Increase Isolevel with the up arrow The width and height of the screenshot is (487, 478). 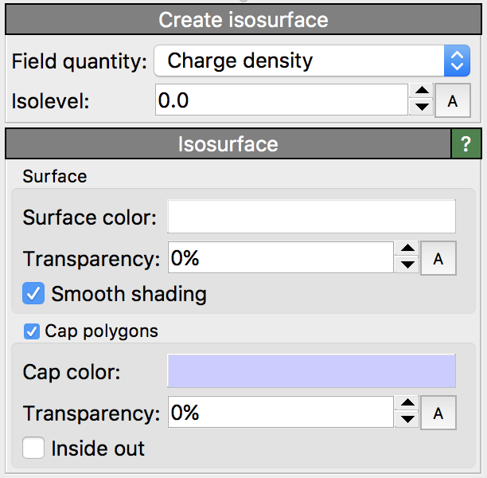click(x=423, y=93)
